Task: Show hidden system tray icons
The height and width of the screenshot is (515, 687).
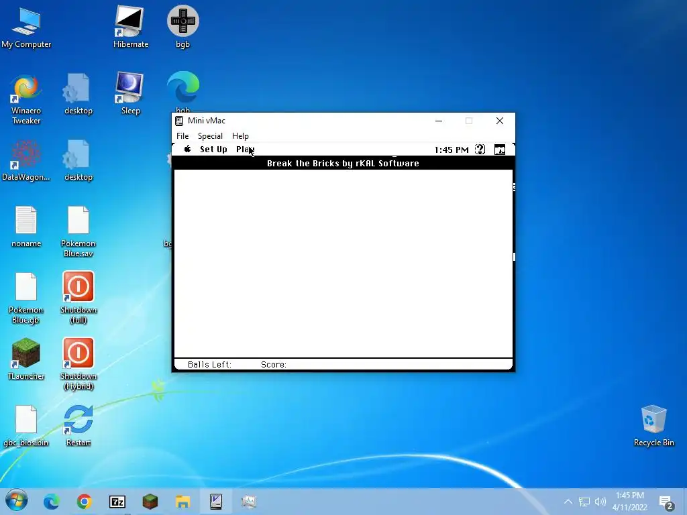Action: [x=568, y=502]
